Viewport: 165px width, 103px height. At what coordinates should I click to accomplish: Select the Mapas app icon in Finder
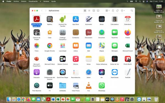[x=102, y=46]
